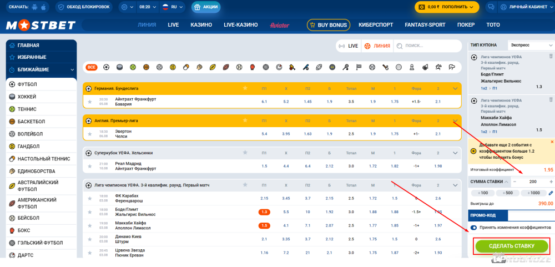Image resolution: width=555 pixels, height=267 pixels.
Task: Click the BUY BONUS button
Action: point(328,25)
